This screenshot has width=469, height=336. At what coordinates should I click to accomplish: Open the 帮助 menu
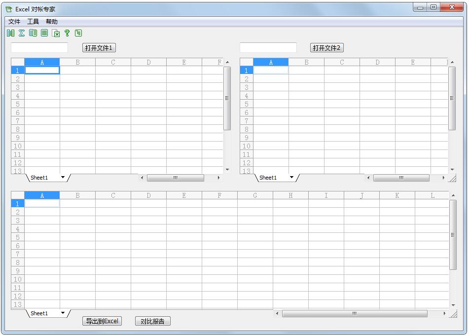52,22
